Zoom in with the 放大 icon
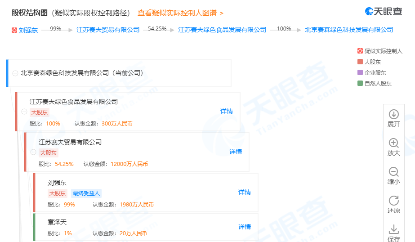The image size is (415, 242). [x=393, y=143]
